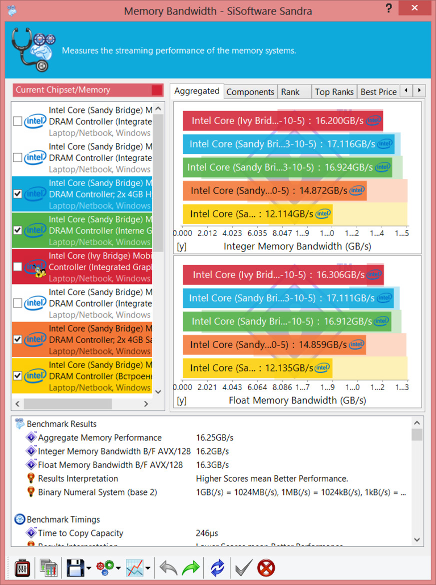Select the 246µs time to copy value
The image size is (436, 585).
(x=207, y=533)
